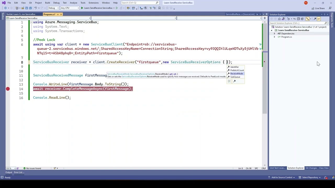The image size is (335, 188).
Task: Click the Visual Studio logo icon
Action: click(x=4, y=3)
